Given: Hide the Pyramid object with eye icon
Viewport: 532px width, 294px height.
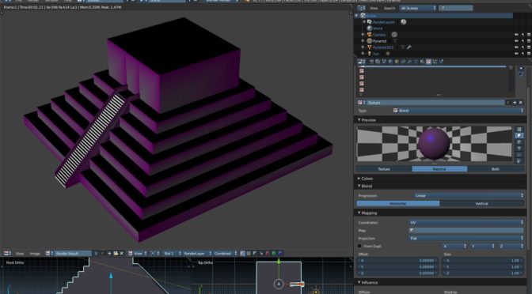Looking at the screenshot, I should click(x=516, y=41).
